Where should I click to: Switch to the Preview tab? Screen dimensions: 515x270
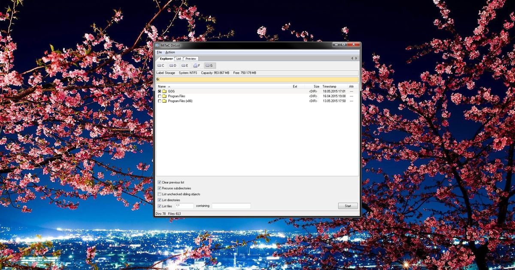point(191,58)
